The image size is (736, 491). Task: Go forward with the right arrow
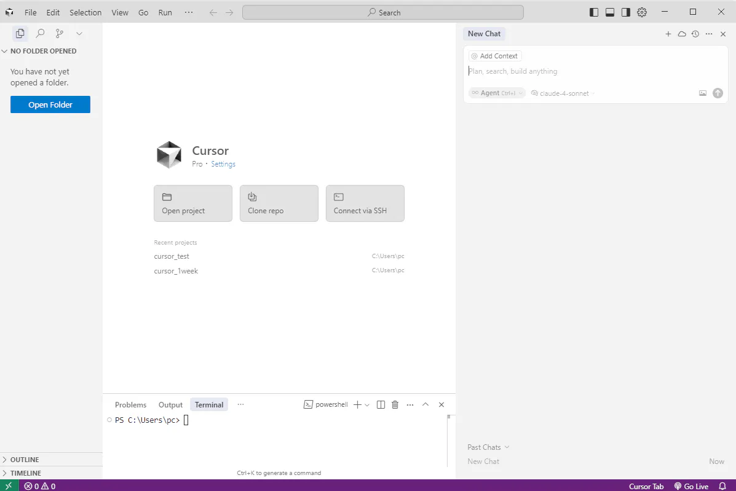tap(229, 13)
